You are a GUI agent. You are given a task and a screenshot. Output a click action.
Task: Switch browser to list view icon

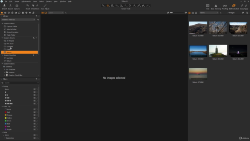(x=193, y=13)
